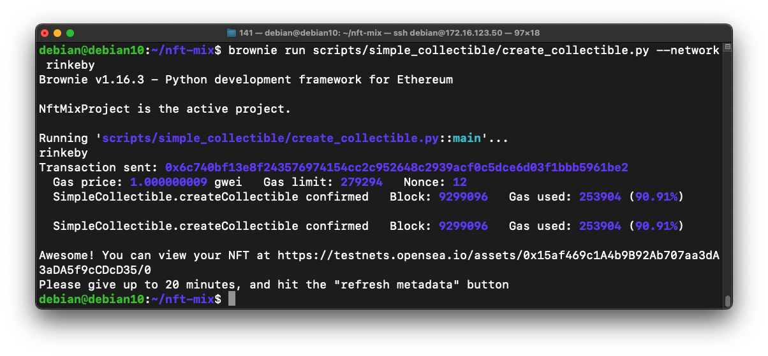Viewport: 768px width, 356px height.
Task: Click the red close window button
Action: coord(45,33)
